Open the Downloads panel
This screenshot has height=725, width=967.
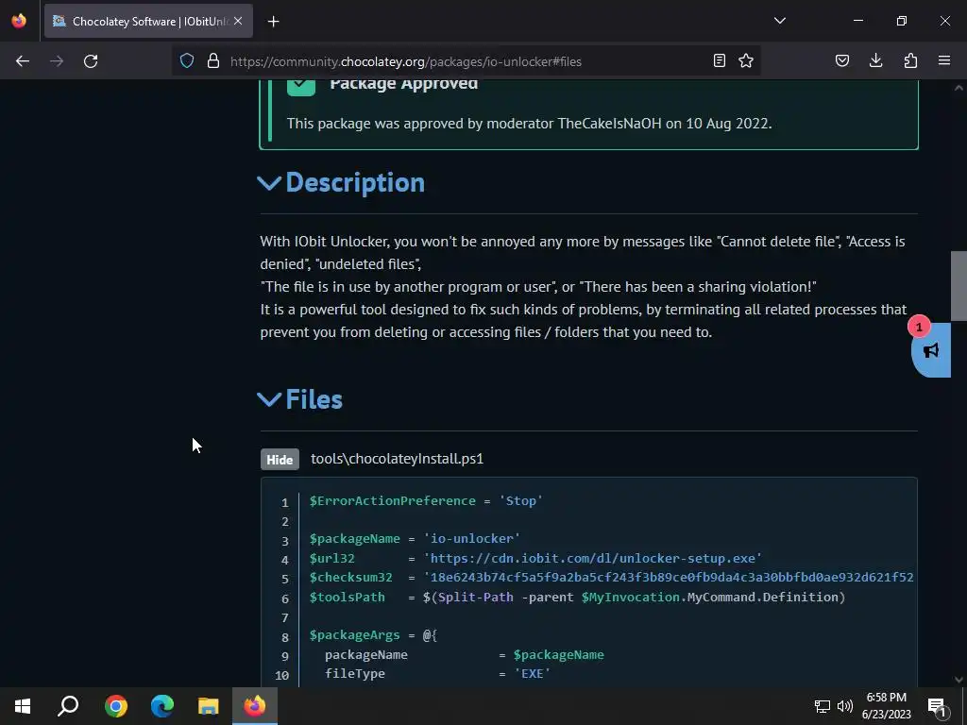pyautogui.click(x=875, y=60)
